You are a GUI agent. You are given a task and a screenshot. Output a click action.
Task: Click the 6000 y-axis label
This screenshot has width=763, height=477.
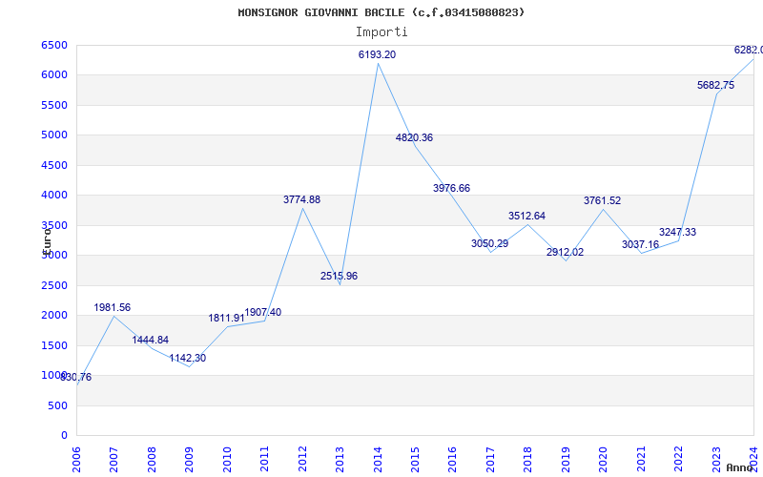54,75
